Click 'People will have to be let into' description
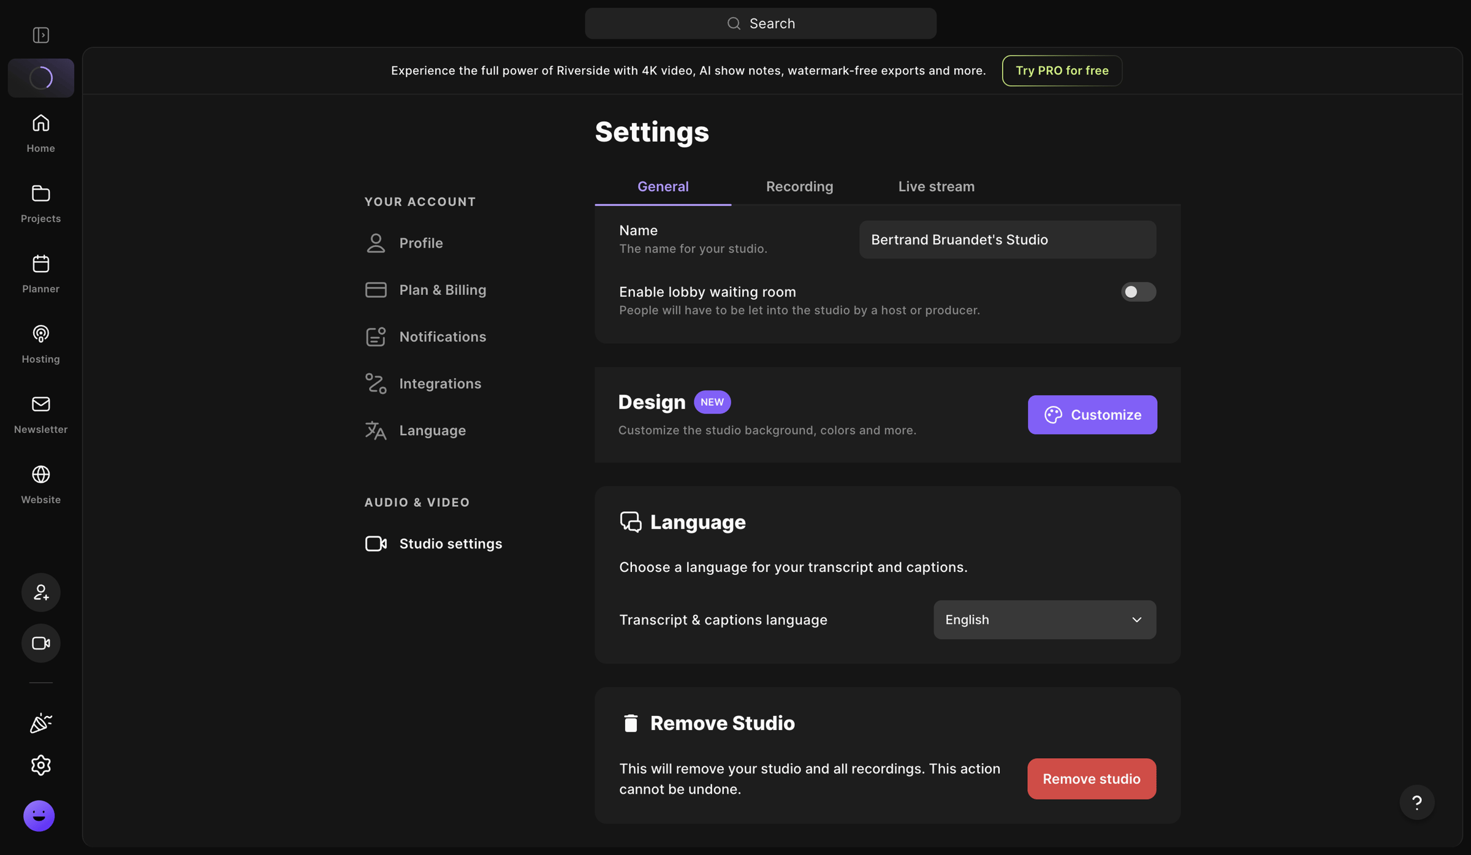The height and width of the screenshot is (855, 1471). [799, 310]
